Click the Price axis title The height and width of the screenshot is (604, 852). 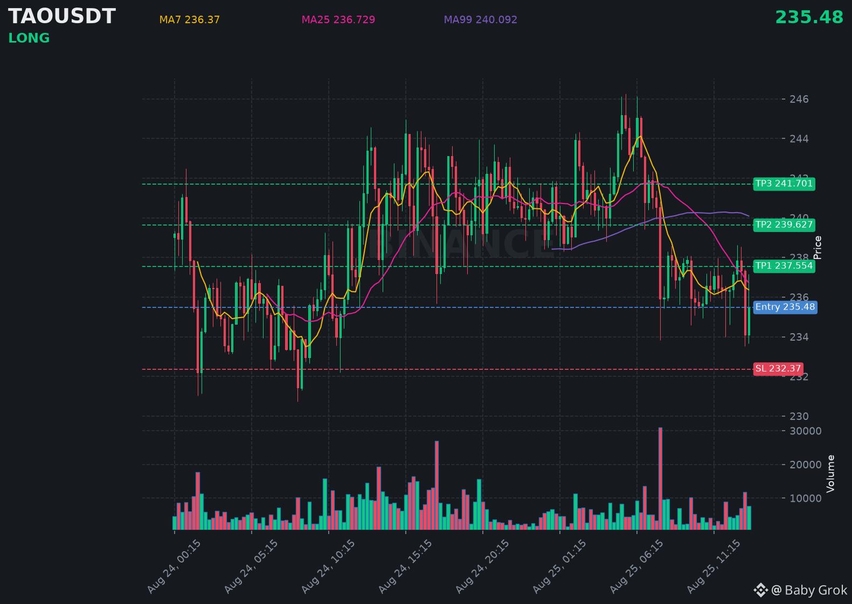click(x=818, y=248)
